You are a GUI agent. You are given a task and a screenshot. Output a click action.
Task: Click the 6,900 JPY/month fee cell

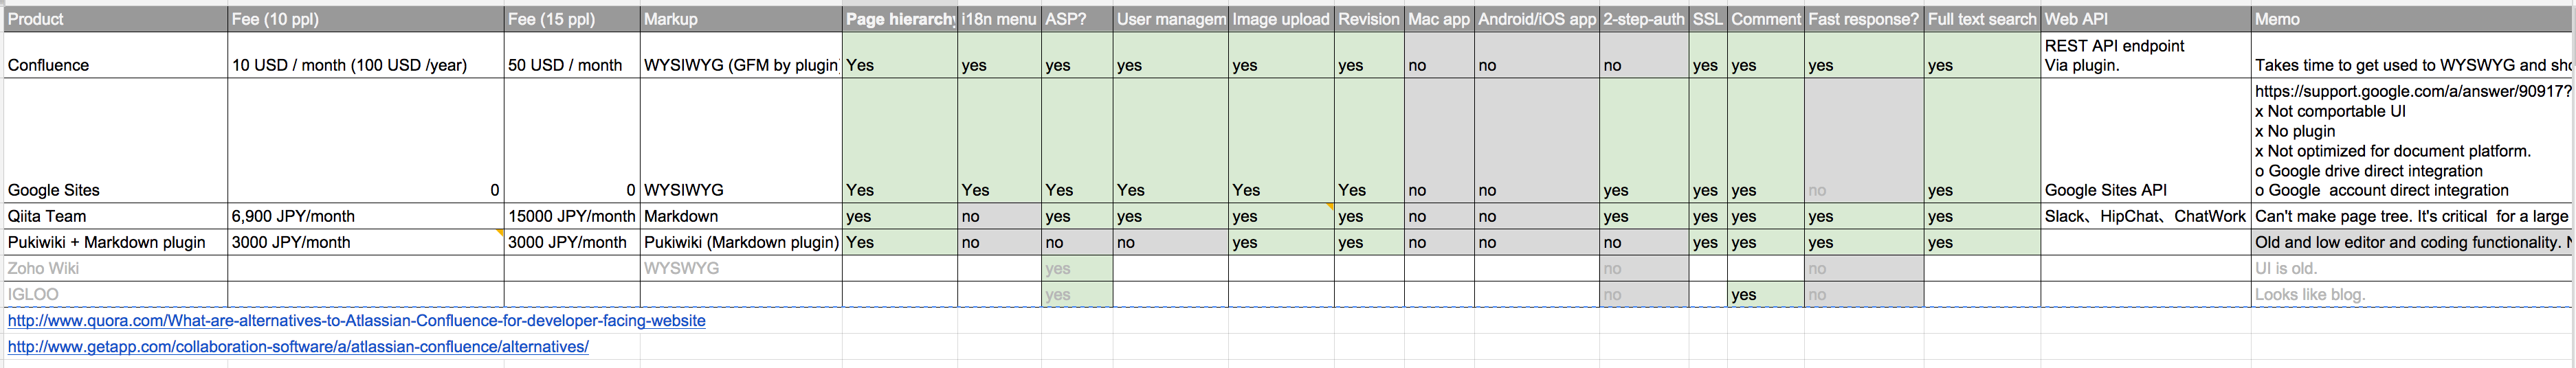click(x=366, y=216)
